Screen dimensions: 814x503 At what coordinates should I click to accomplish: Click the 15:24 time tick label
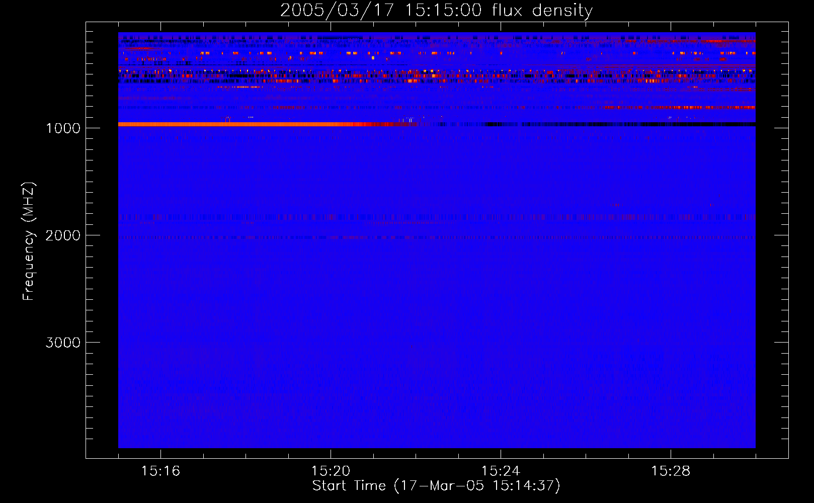pos(501,471)
